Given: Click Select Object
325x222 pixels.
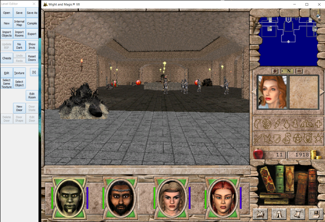Looking at the screenshot, I should (x=19, y=83).
